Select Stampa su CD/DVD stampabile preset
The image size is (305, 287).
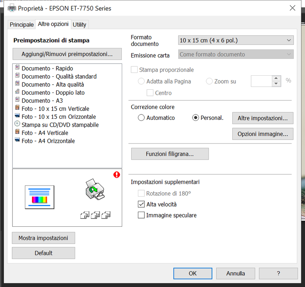click(60, 125)
